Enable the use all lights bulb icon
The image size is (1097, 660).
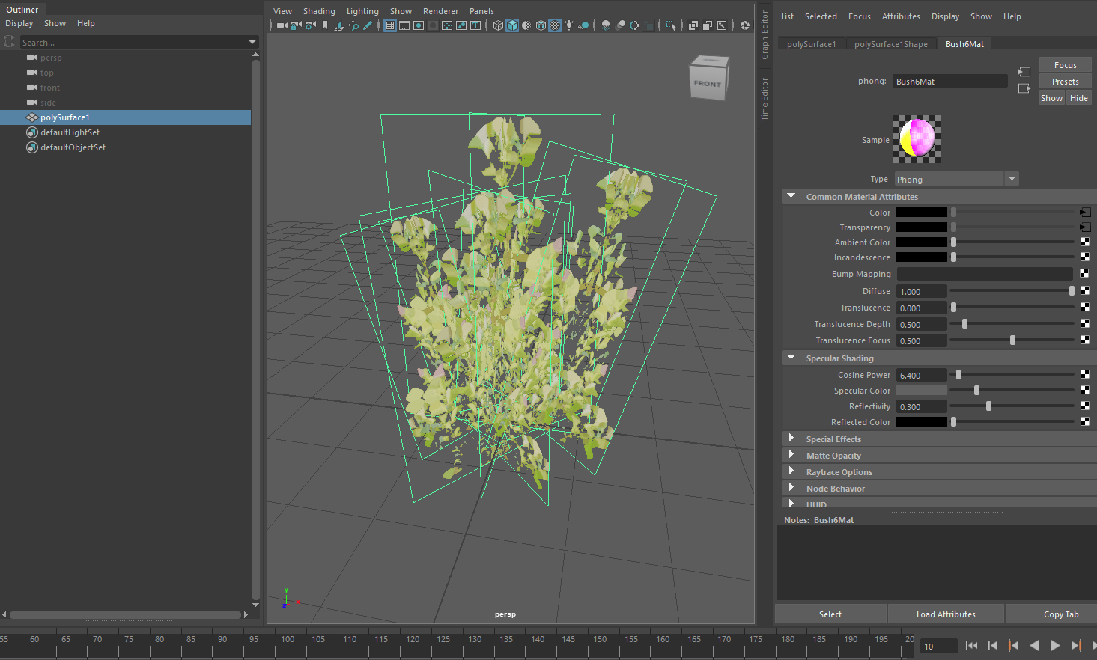(x=569, y=25)
